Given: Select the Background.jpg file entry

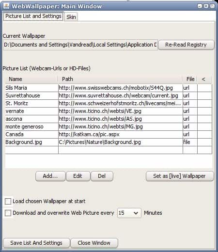Looking at the screenshot, I should (x=109, y=142).
